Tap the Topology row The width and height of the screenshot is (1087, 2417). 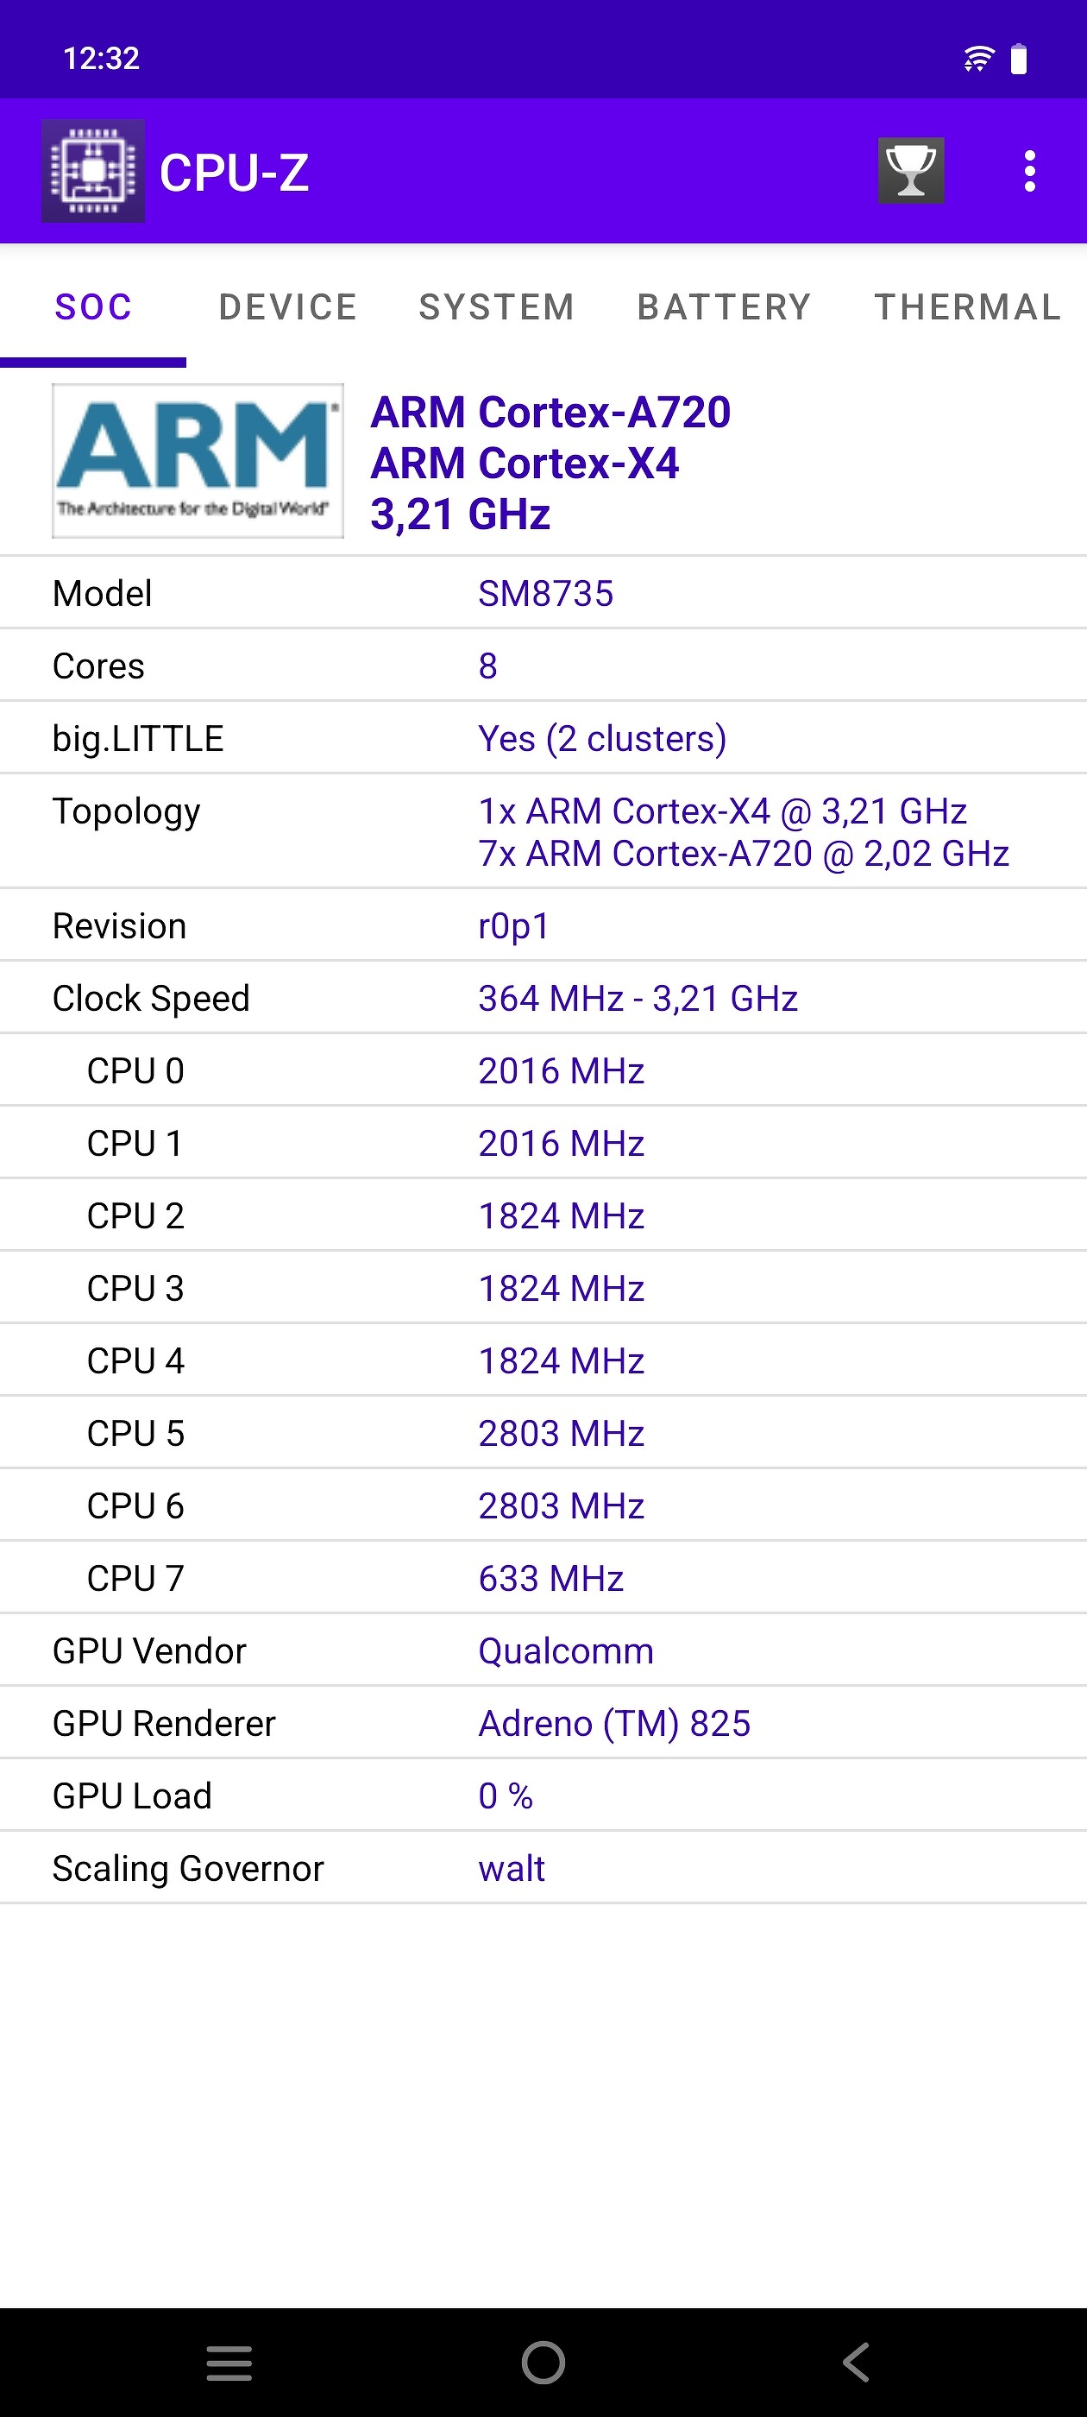(543, 831)
